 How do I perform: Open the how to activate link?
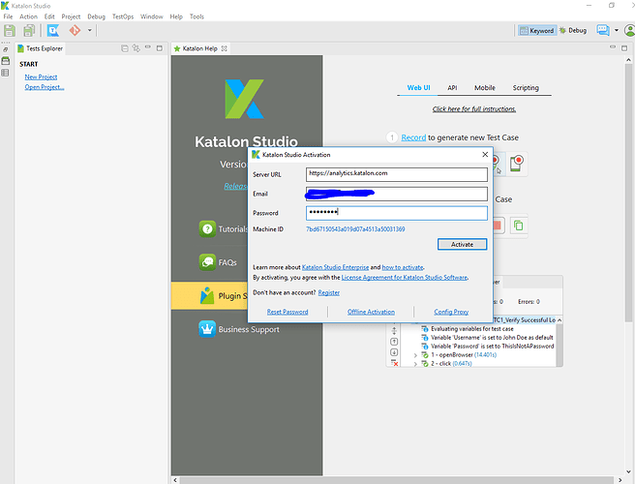click(403, 267)
